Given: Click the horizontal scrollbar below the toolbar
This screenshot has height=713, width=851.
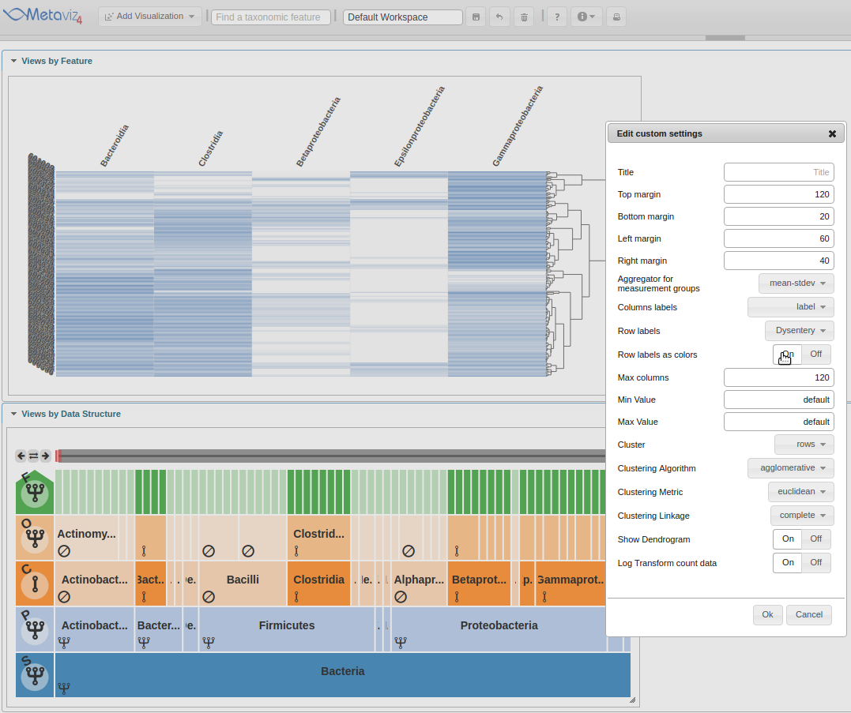Looking at the screenshot, I should click(725, 38).
